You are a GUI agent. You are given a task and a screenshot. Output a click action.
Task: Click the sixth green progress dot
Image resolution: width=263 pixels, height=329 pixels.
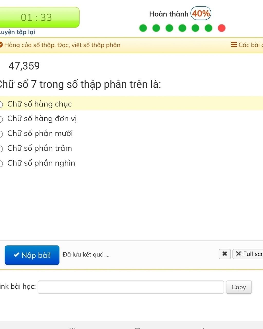[209, 28]
